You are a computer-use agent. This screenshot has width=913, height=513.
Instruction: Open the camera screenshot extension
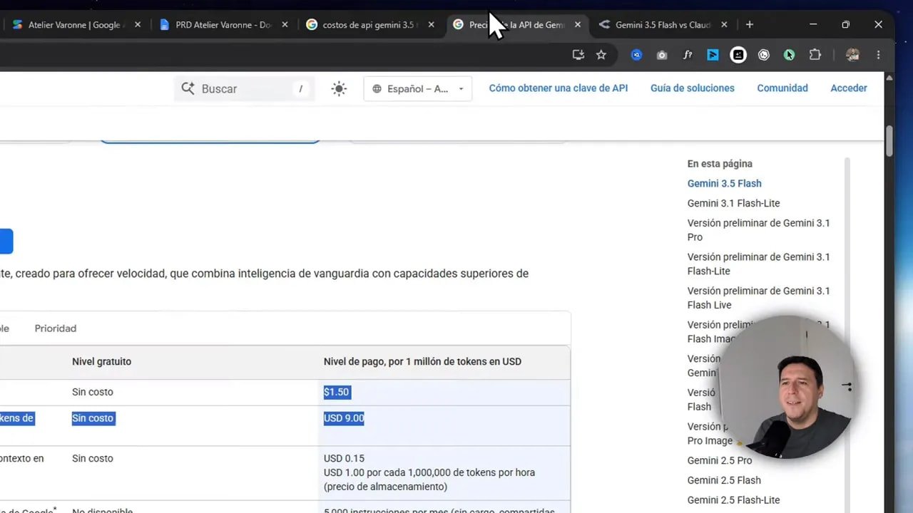662,55
